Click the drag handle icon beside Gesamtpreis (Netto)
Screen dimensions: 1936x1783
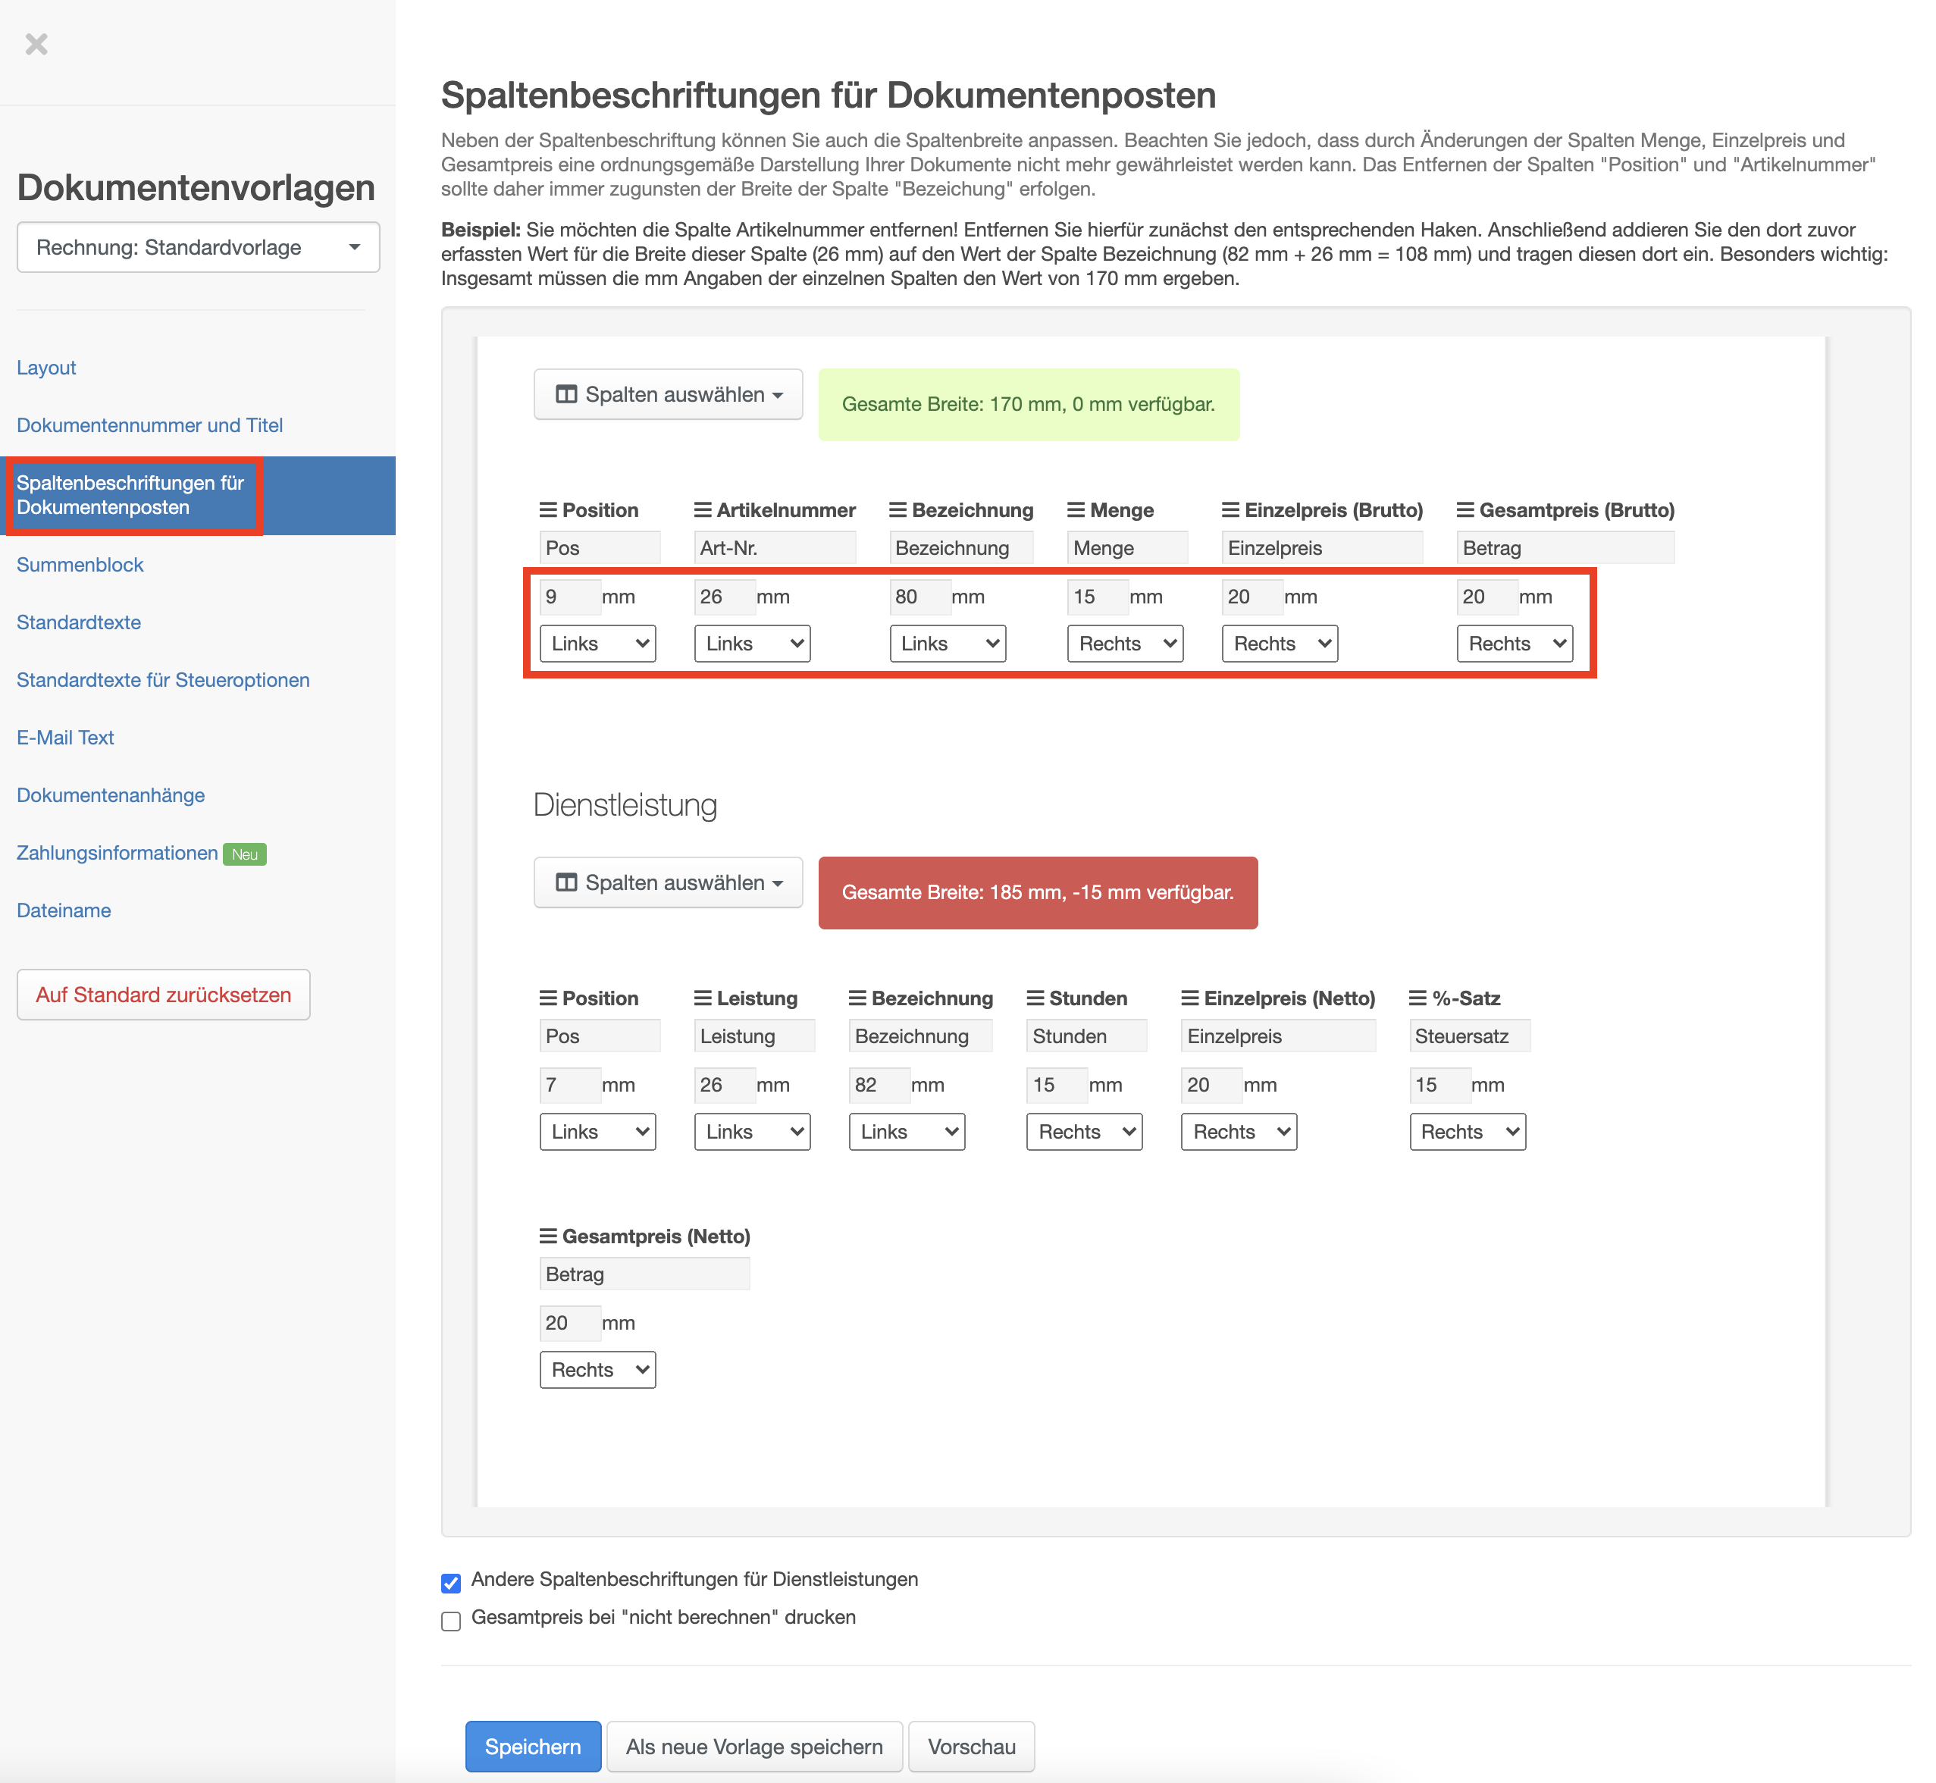tap(548, 1236)
